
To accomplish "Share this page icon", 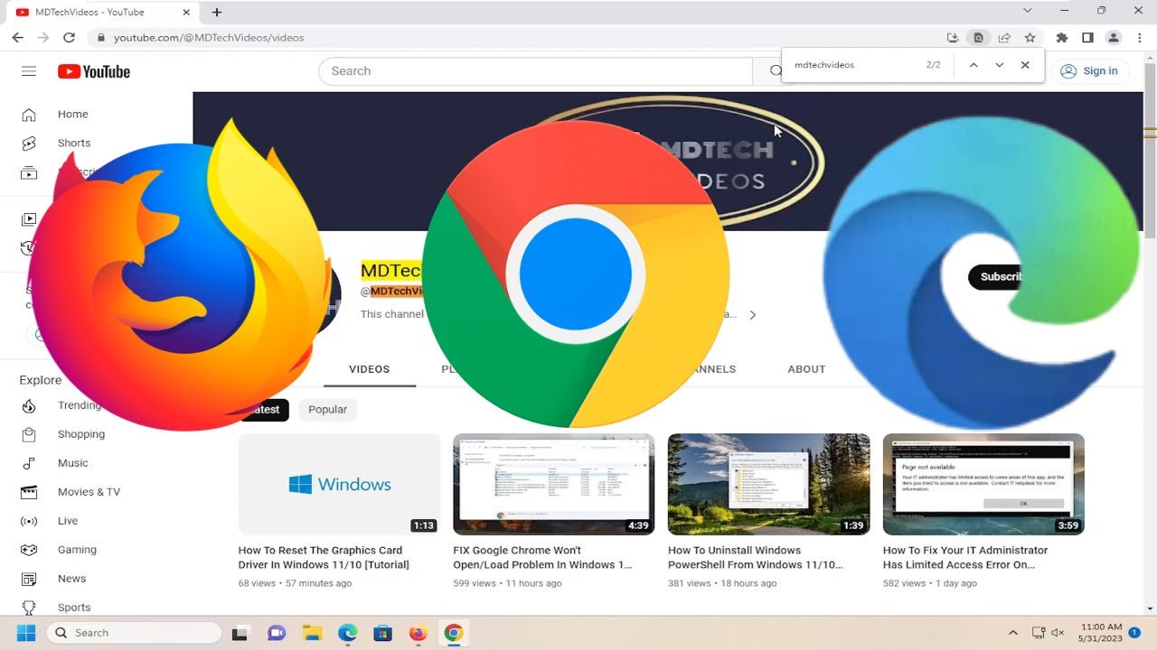I will (1004, 38).
